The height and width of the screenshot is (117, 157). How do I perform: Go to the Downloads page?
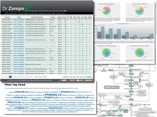(x=42, y=13)
